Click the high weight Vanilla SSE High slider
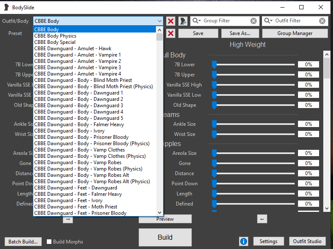 (x=253, y=85)
